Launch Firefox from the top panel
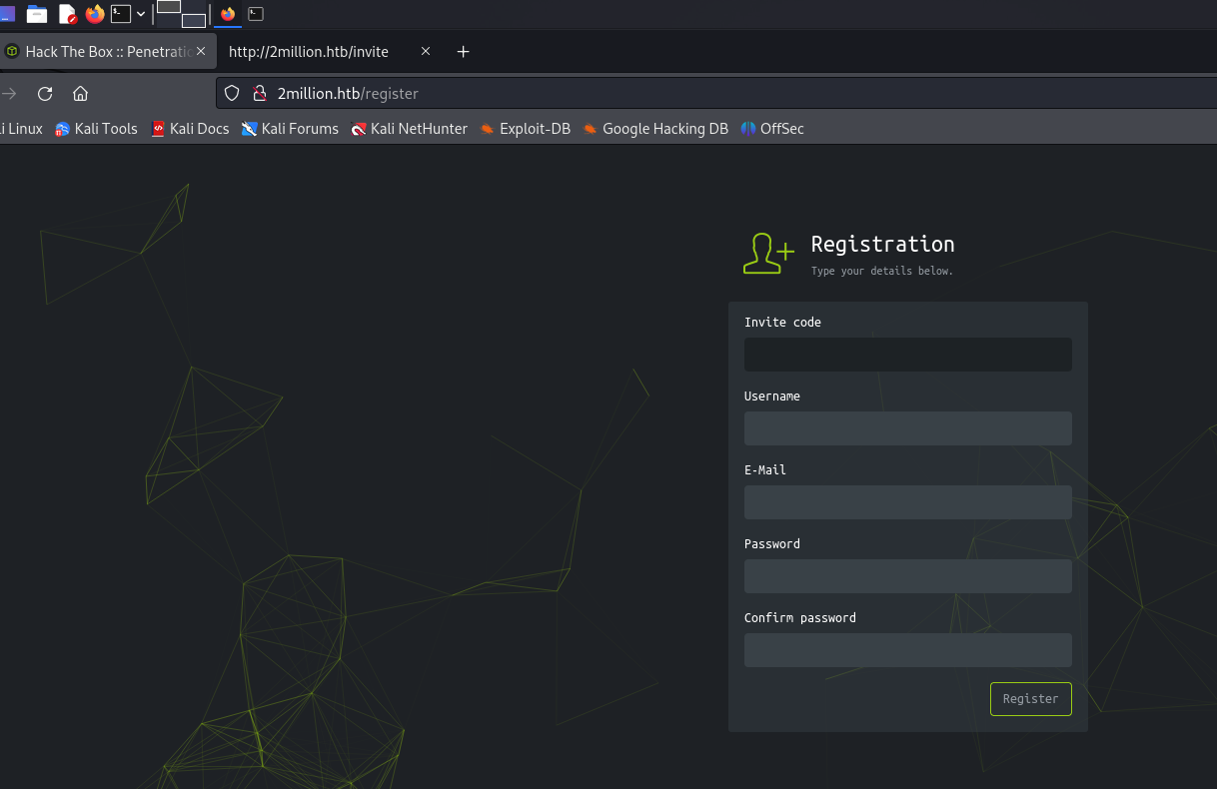This screenshot has width=1217, height=789. [x=95, y=14]
